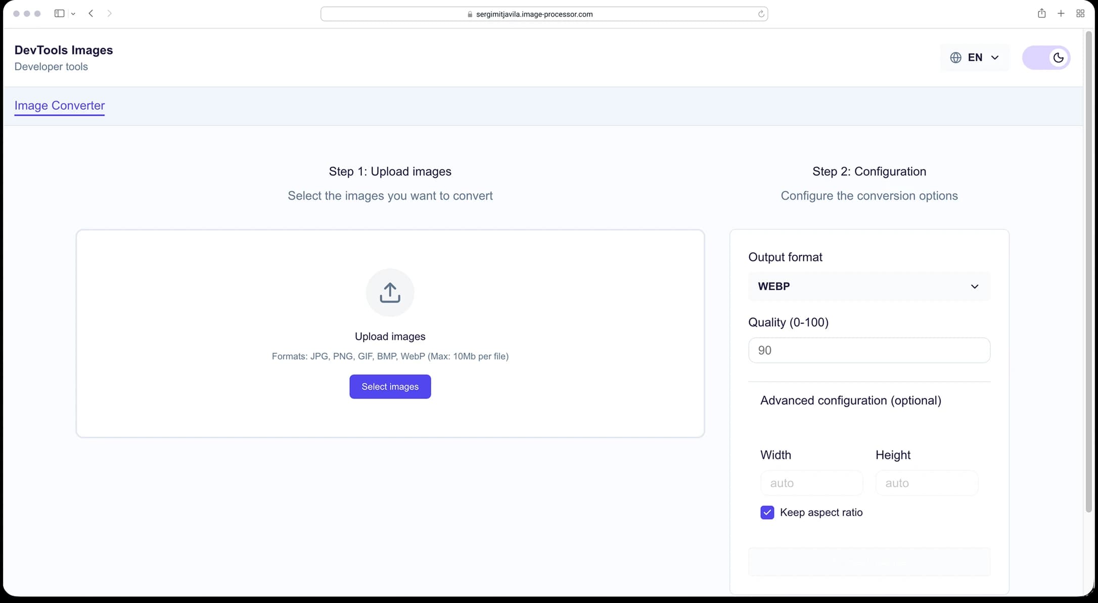
Task: Focus the Quality input field
Action: point(869,350)
